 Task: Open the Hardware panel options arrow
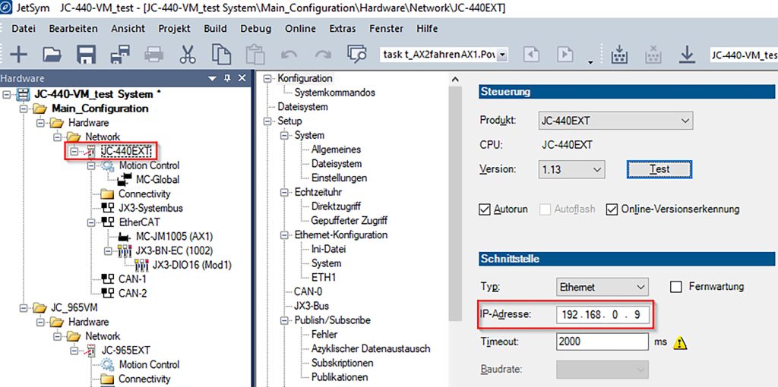[213, 79]
